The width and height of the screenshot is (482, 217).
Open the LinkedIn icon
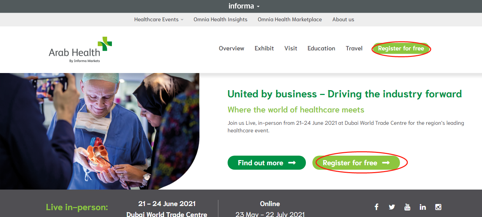click(423, 207)
